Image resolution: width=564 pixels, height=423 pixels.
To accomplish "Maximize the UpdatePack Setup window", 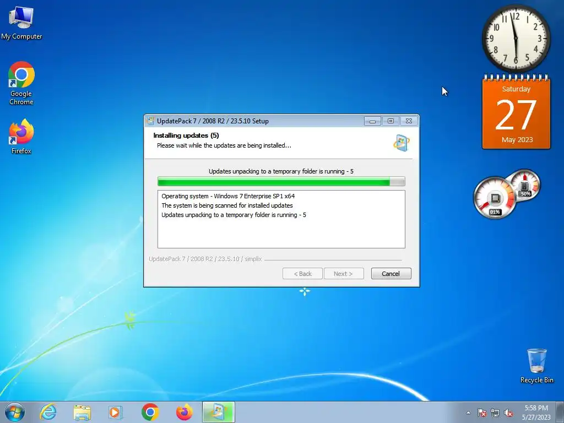I will 391,121.
